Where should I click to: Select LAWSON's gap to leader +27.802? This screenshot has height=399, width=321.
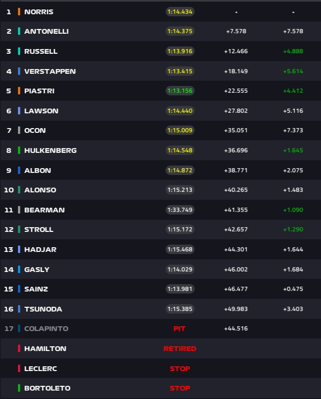click(237, 111)
